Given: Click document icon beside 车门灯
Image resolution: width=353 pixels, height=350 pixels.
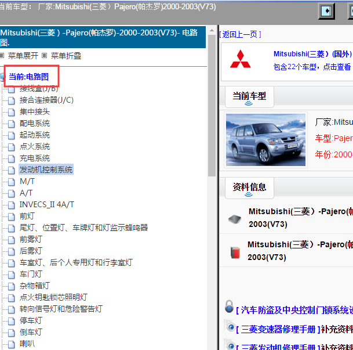Looking at the screenshot, I should 12,275.
